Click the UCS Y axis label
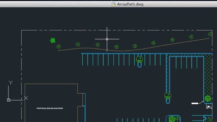 tap(11, 83)
